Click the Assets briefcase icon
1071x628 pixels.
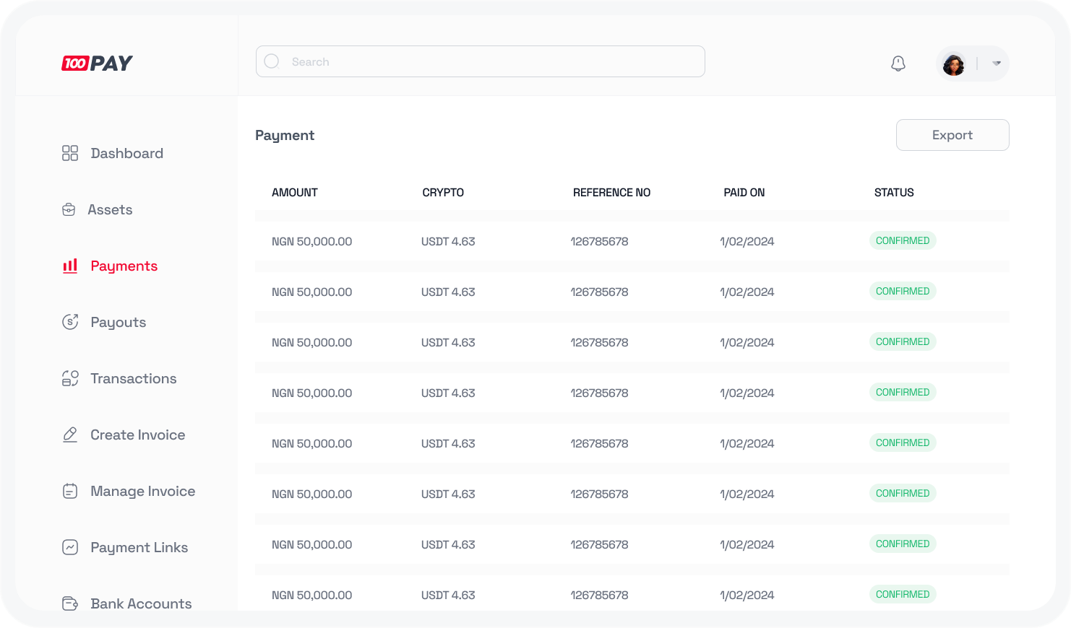pos(69,210)
